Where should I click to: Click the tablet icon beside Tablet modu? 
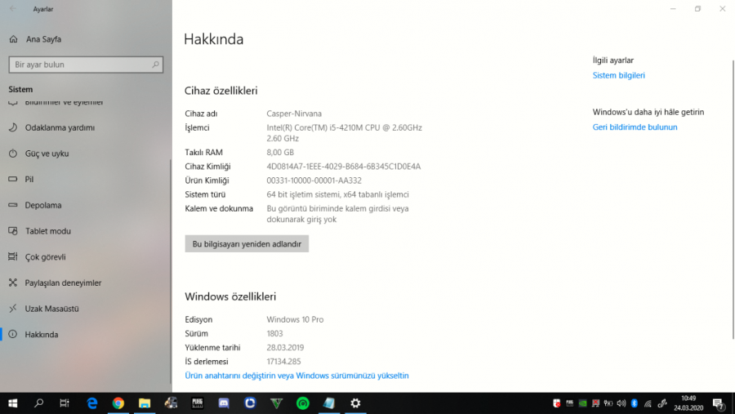click(13, 231)
